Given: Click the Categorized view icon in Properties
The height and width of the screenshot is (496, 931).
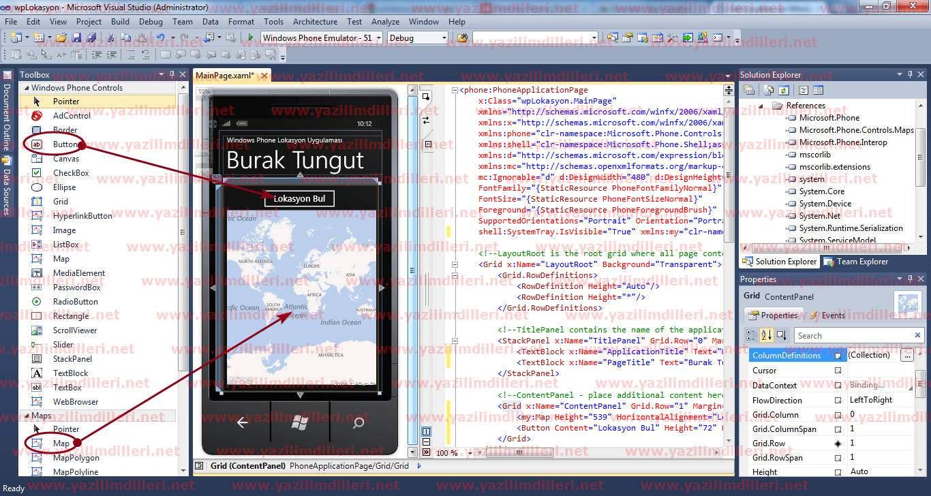Looking at the screenshot, I should pyautogui.click(x=752, y=335).
